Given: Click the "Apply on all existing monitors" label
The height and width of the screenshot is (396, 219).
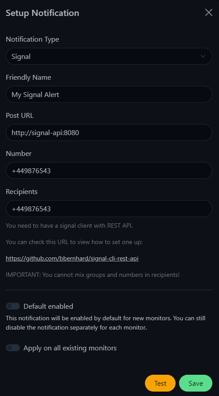Looking at the screenshot, I should coord(70,348).
